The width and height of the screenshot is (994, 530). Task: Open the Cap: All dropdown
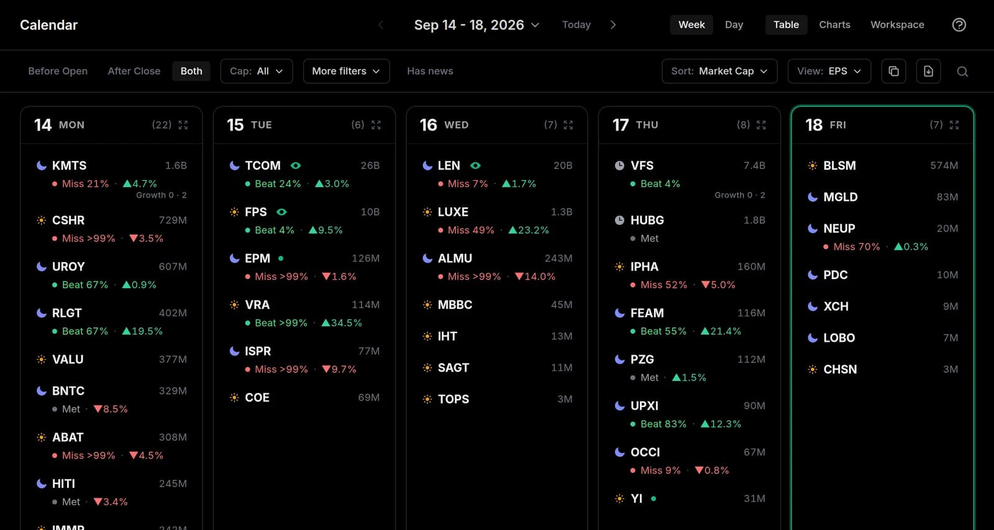(257, 71)
